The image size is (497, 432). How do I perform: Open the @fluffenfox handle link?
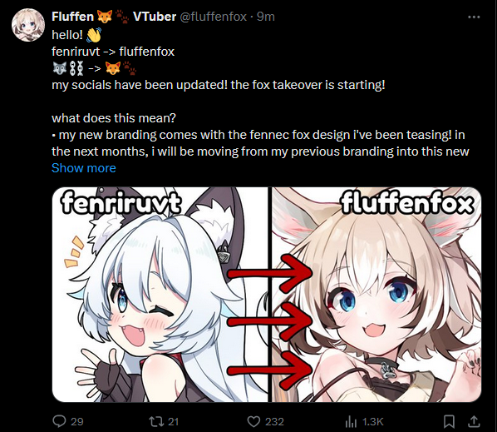(x=214, y=17)
